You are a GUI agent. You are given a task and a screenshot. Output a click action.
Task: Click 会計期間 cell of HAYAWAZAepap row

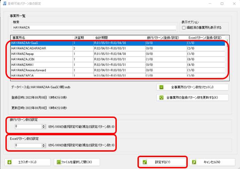tap(119, 54)
